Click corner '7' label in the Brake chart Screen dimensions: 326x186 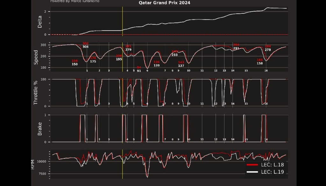pos(165,139)
